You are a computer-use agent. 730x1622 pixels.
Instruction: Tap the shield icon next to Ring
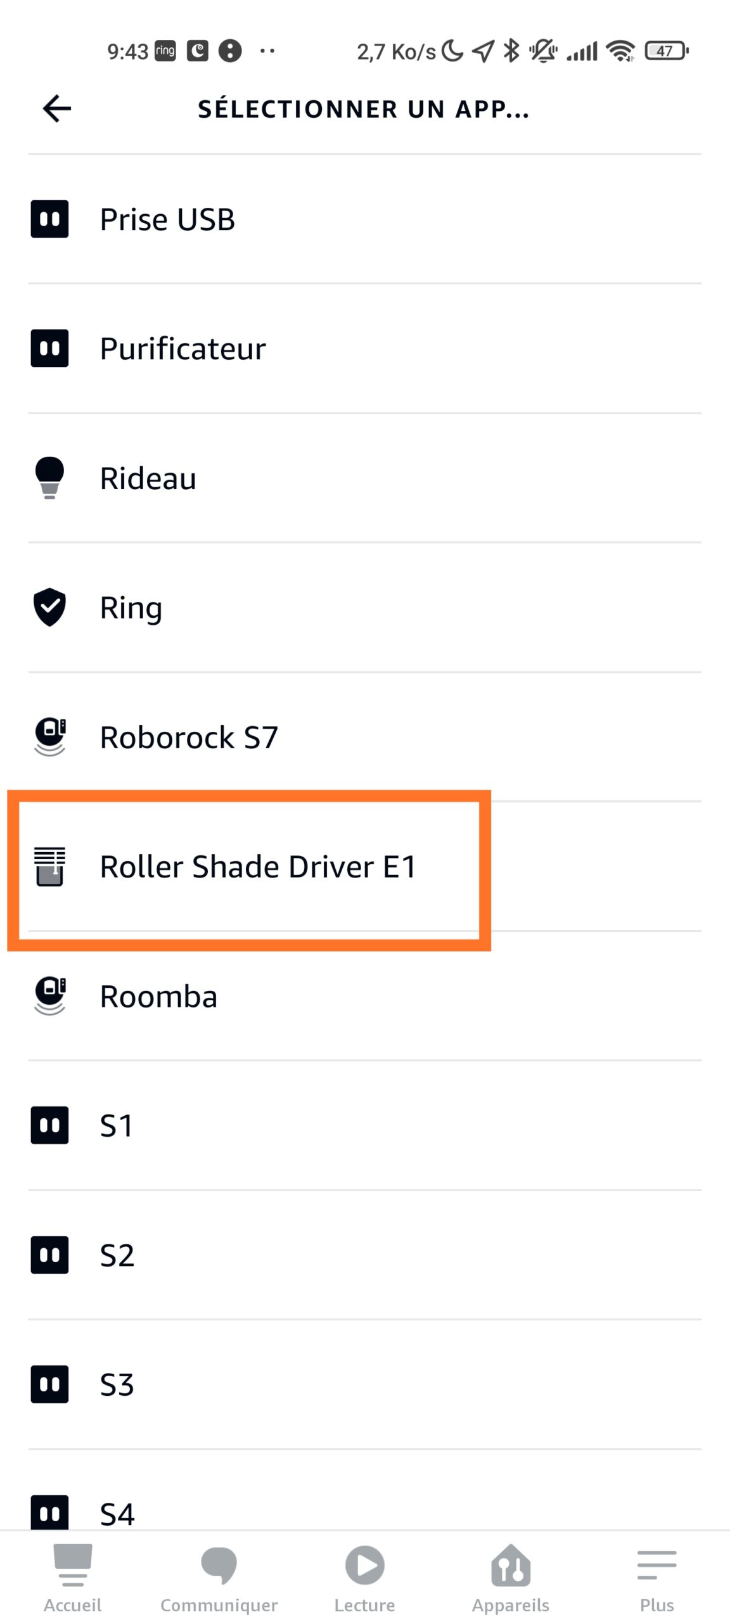point(49,607)
